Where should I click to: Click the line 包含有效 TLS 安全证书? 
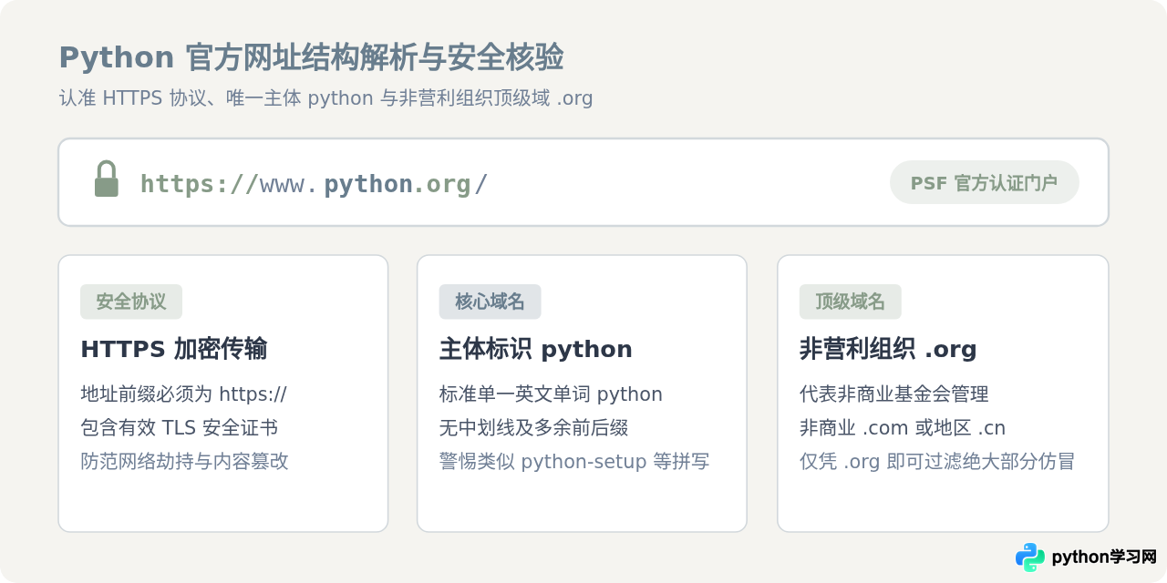[180, 427]
